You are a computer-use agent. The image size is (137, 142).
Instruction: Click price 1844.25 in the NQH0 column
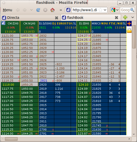27,134
